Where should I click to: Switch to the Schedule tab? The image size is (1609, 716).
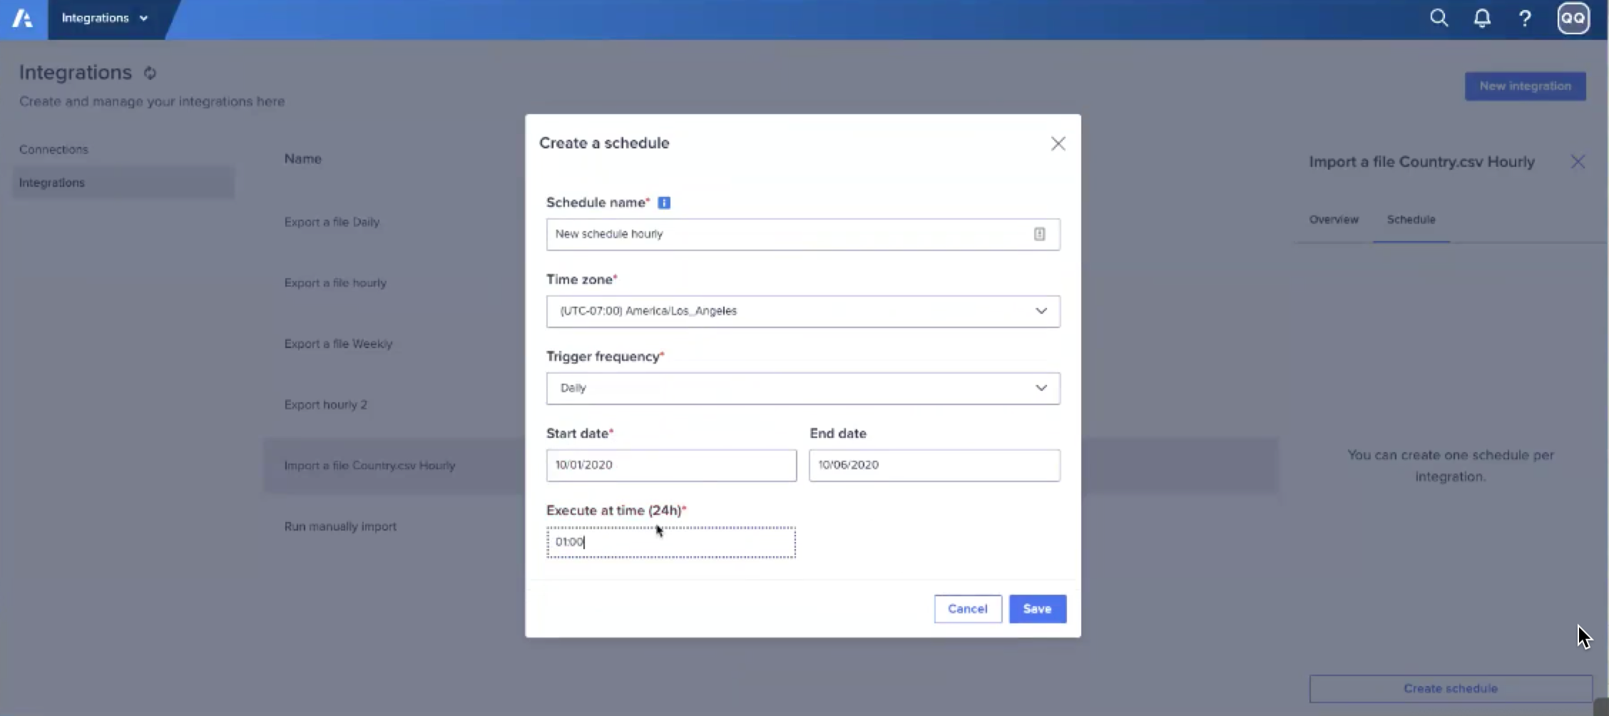[1411, 220]
